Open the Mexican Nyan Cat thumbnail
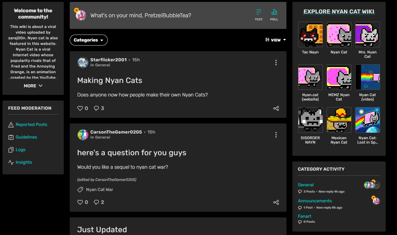The image size is (397, 235). click(x=339, y=120)
